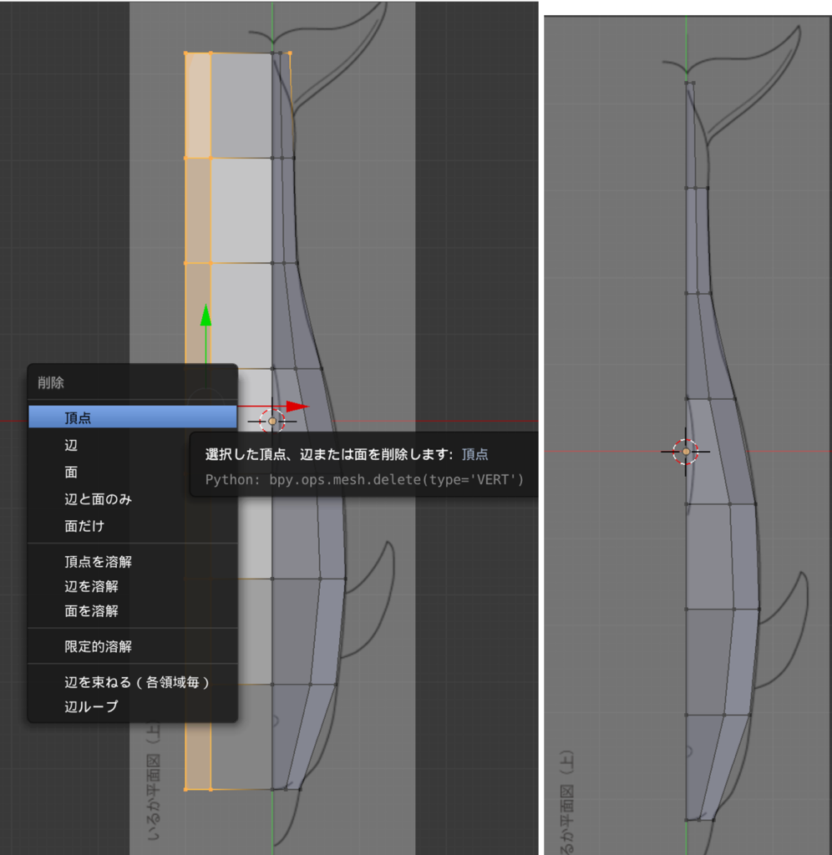Select 辺を束ねる（各領域毎） entry
832x855 pixels.
[133, 681]
